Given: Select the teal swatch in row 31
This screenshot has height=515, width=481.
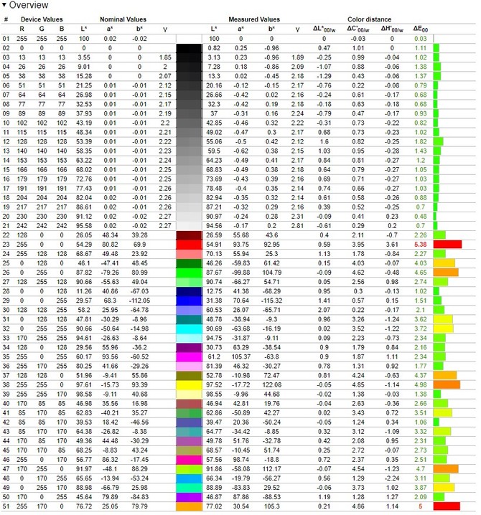Looking at the screenshot, I should (189, 320).
